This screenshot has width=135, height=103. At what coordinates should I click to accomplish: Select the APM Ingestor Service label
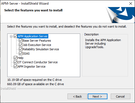coord(32,67)
